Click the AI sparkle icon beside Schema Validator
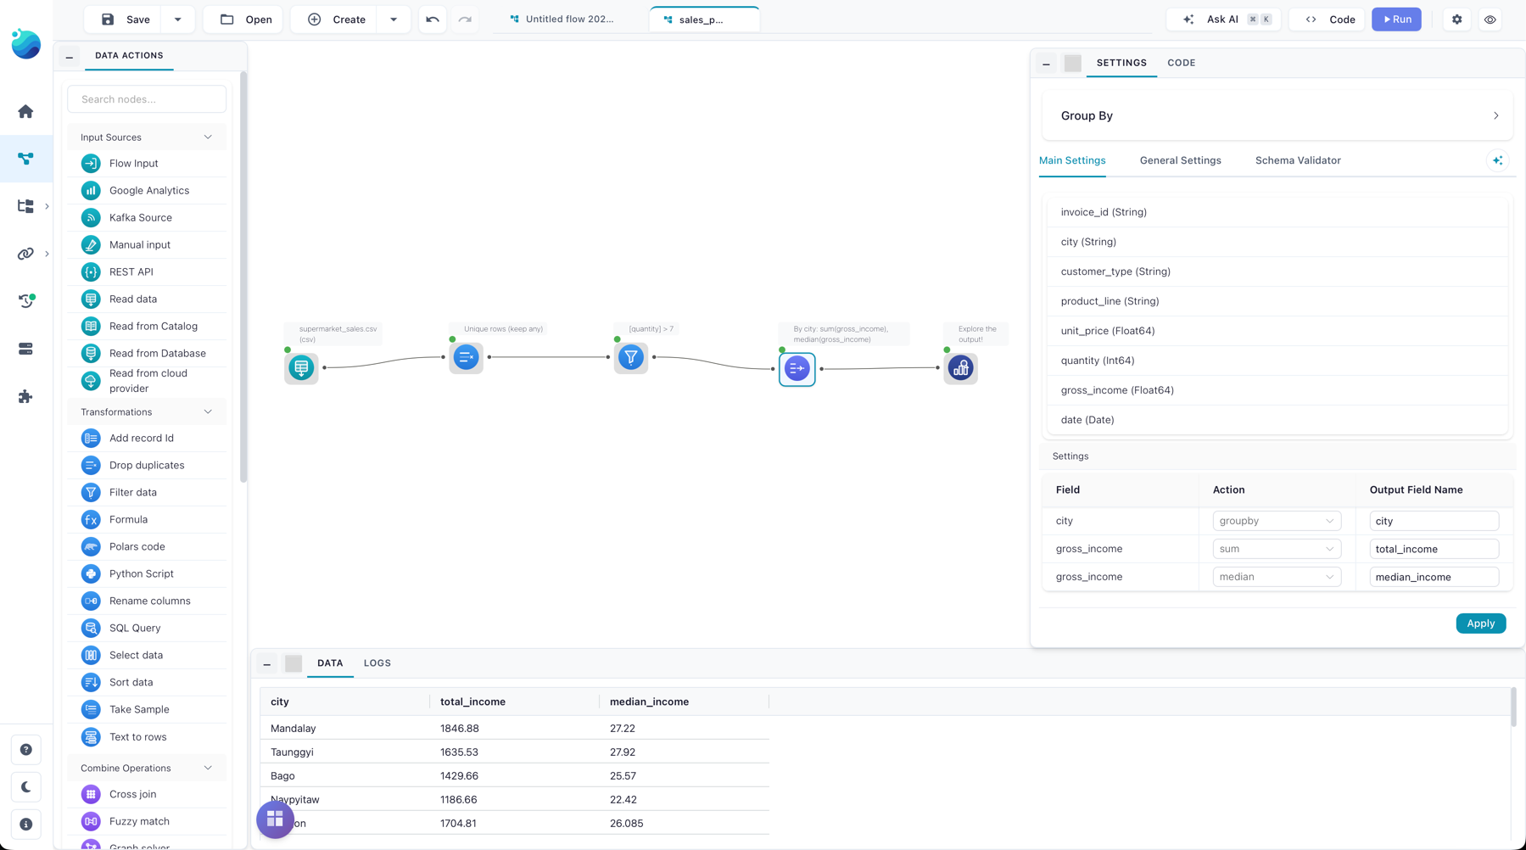1526x850 pixels. (1497, 160)
